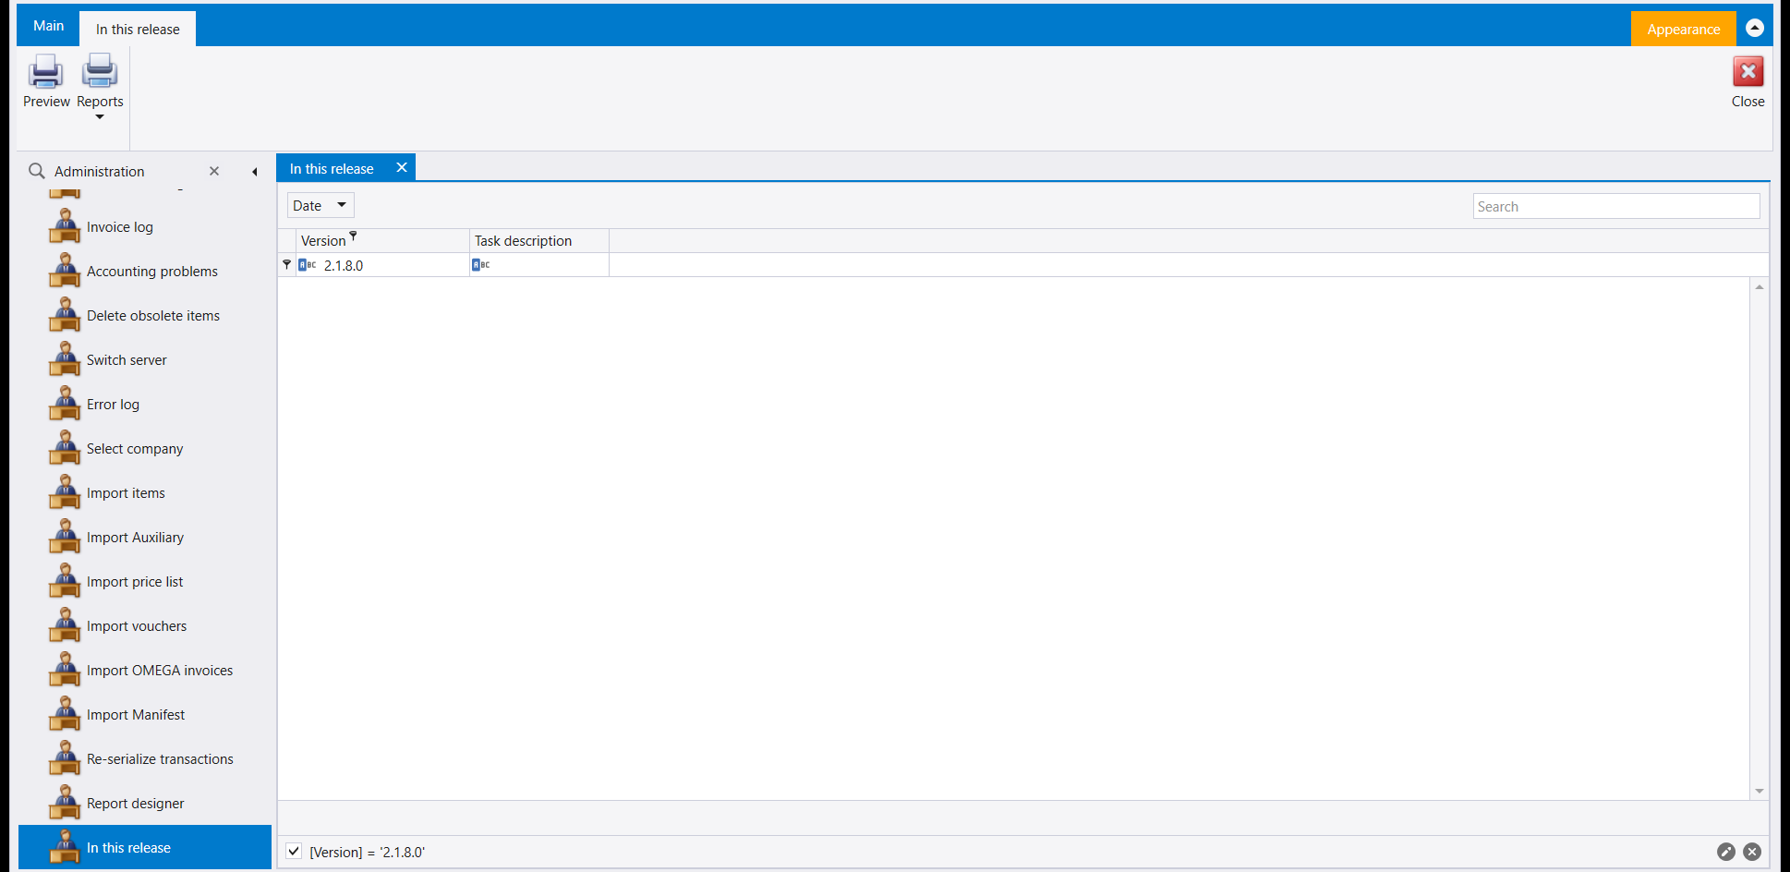The width and height of the screenshot is (1790, 872).
Task: Collapse the navigation panel arrow
Action: (254, 172)
